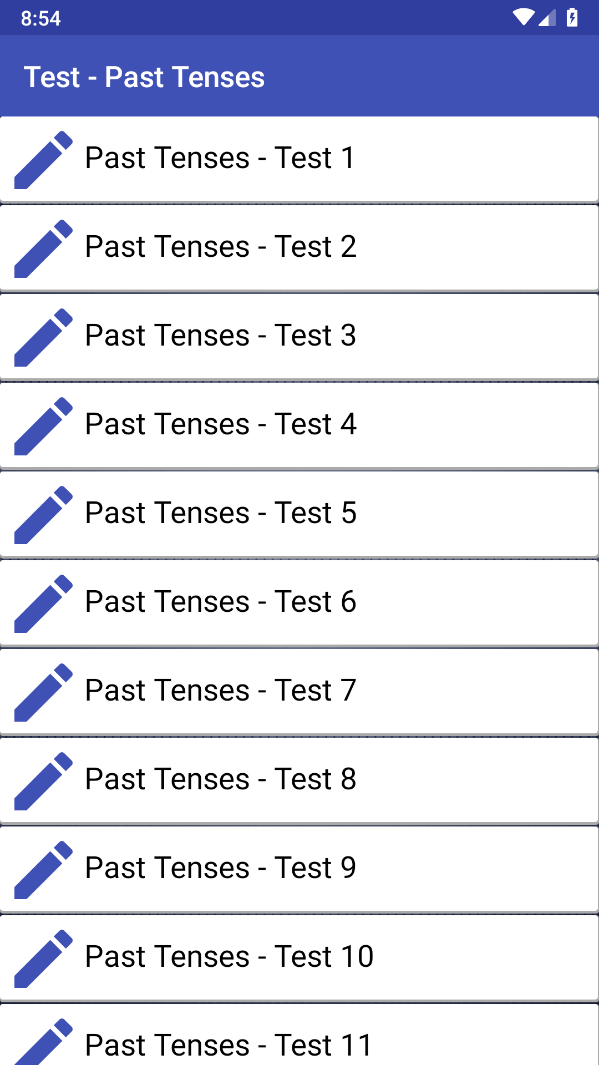The image size is (599, 1065).
Task: Open Past Tenses - Test 10
Action: point(299,958)
